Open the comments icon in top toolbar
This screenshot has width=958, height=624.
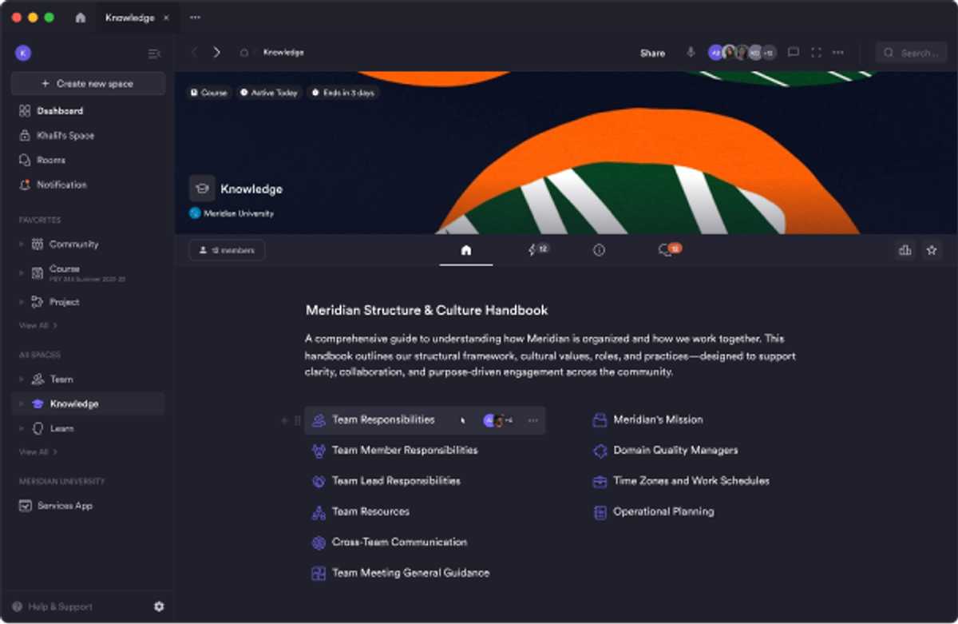793,53
